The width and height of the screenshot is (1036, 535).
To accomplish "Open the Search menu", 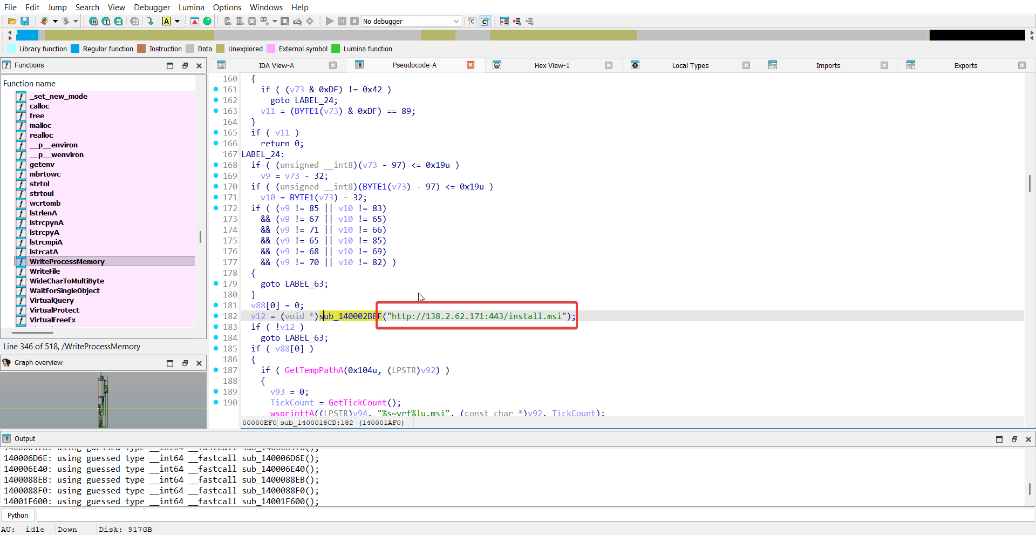I will tap(87, 7).
